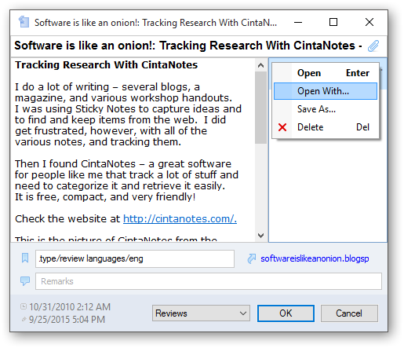Image resolution: width=404 pixels, height=348 pixels.
Task: Click the note title field
Action: point(188,46)
